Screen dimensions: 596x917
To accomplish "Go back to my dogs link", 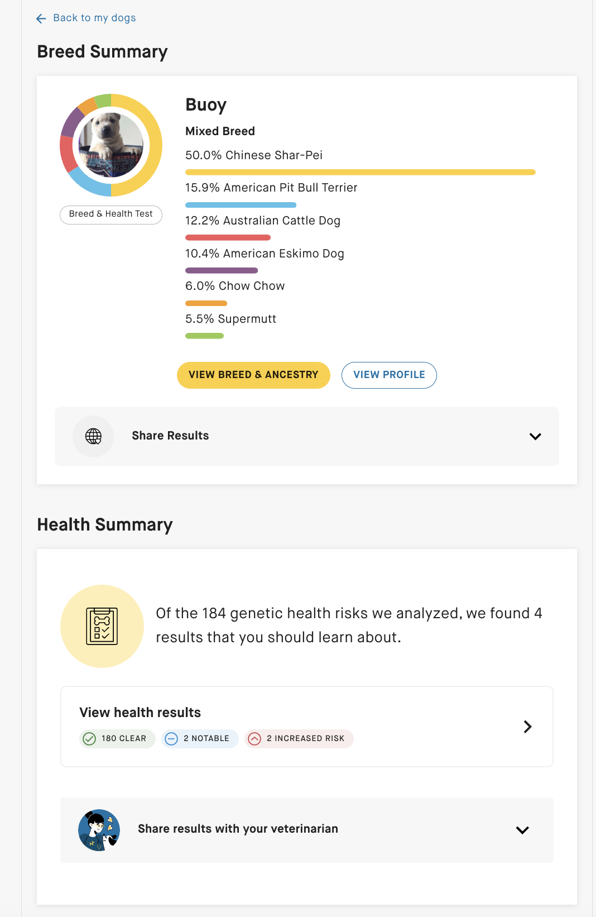I will [94, 18].
